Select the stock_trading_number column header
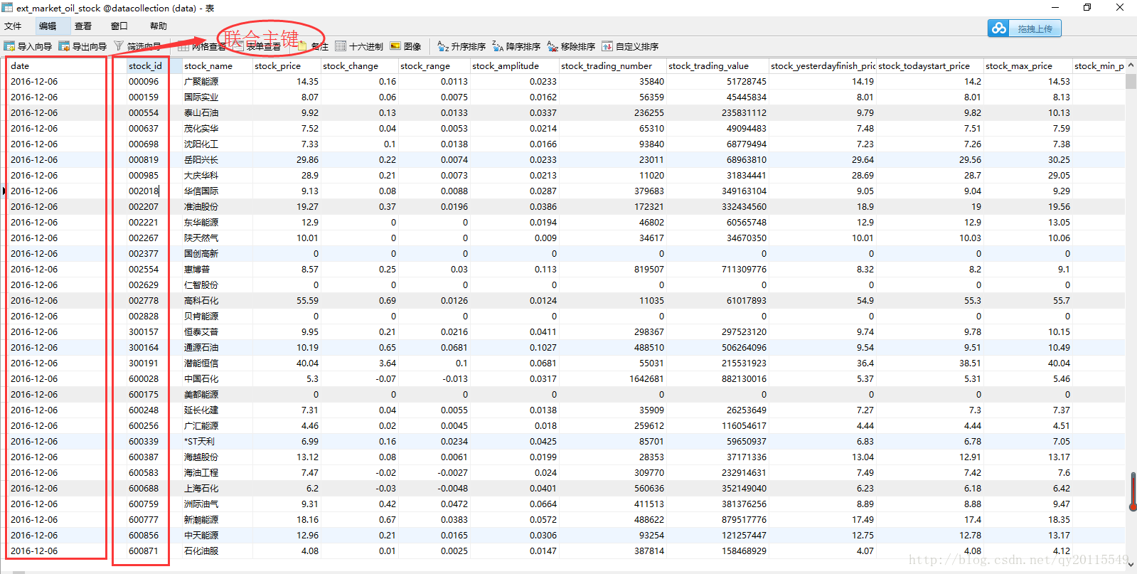Image resolution: width=1137 pixels, height=574 pixels. click(612, 65)
